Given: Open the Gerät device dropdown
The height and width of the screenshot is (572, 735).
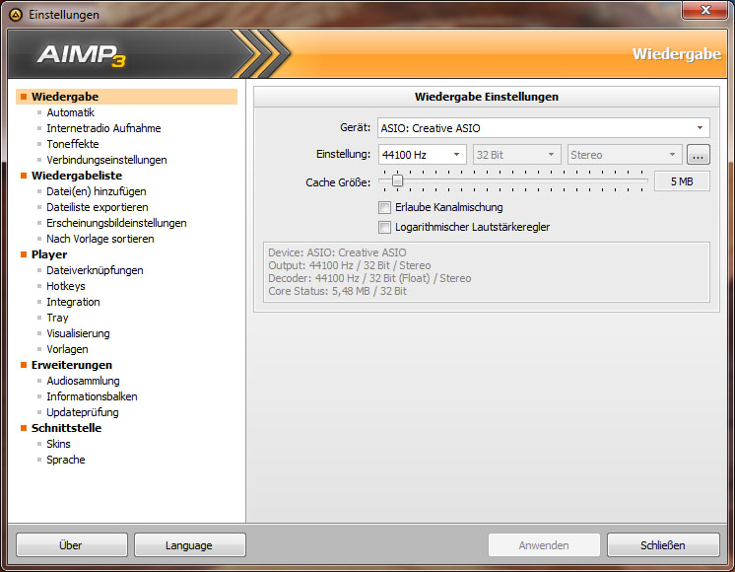Looking at the screenshot, I should (543, 128).
